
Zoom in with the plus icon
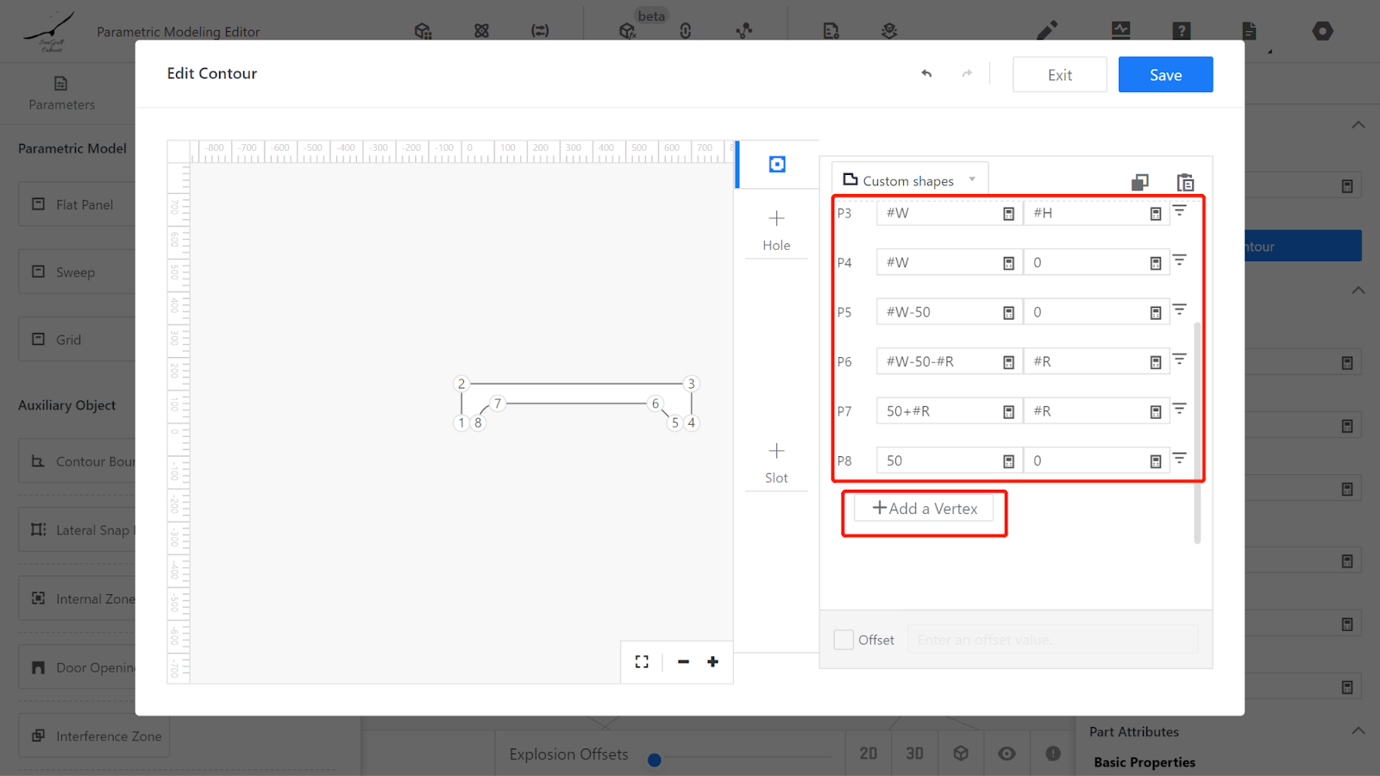click(712, 661)
